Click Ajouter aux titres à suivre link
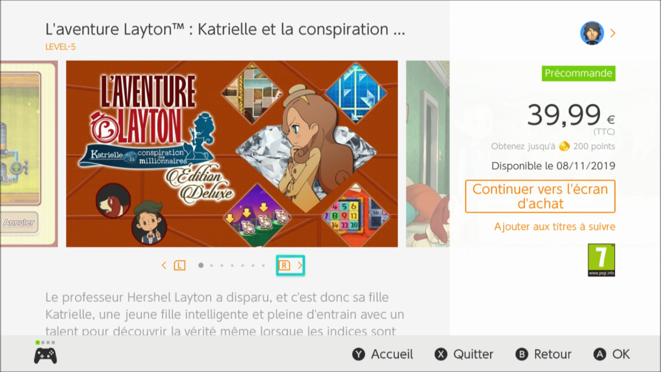Viewport: 661px width, 372px height. point(554,227)
